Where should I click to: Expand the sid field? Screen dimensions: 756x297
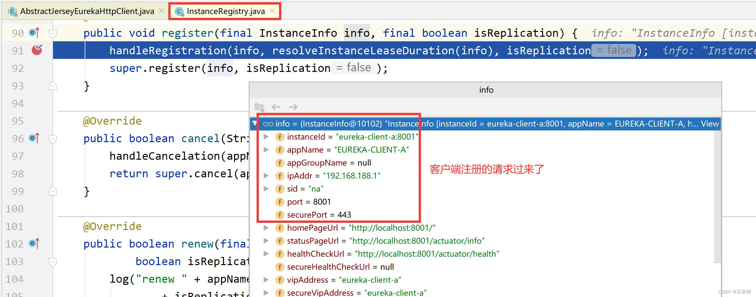[266, 189]
